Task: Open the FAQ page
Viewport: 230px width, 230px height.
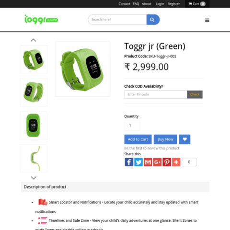Action: tap(136, 4)
